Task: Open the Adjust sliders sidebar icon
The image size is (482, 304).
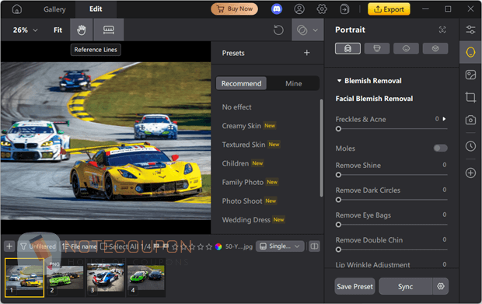Action: click(x=470, y=30)
